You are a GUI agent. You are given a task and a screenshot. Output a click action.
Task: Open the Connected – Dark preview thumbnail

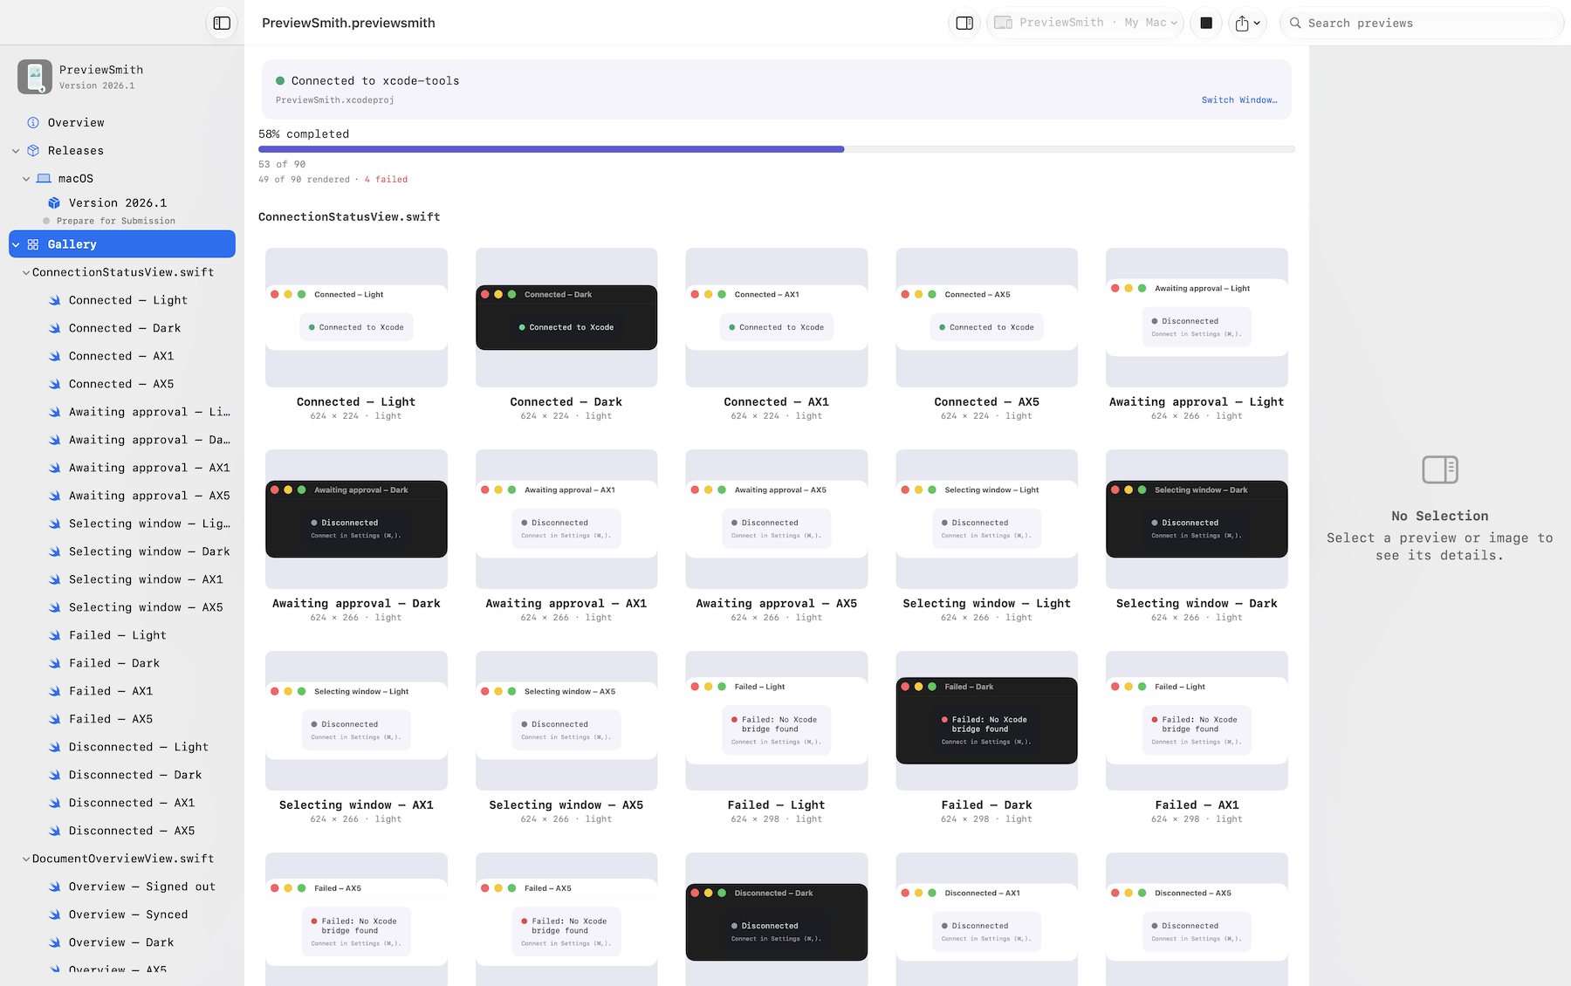point(566,318)
